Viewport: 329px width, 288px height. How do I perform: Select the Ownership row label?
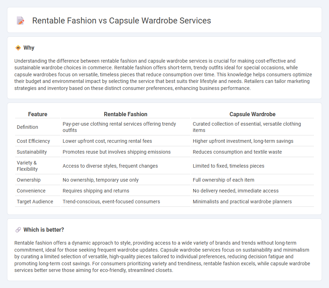[x=29, y=180]
